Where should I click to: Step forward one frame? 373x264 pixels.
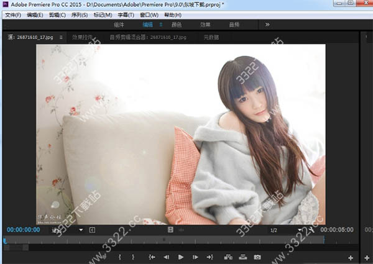(195, 257)
